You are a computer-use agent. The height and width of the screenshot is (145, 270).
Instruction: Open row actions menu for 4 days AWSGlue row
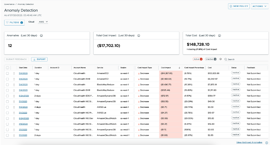[x=14, y=107]
